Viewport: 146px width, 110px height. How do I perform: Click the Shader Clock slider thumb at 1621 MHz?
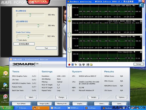[28, 36]
